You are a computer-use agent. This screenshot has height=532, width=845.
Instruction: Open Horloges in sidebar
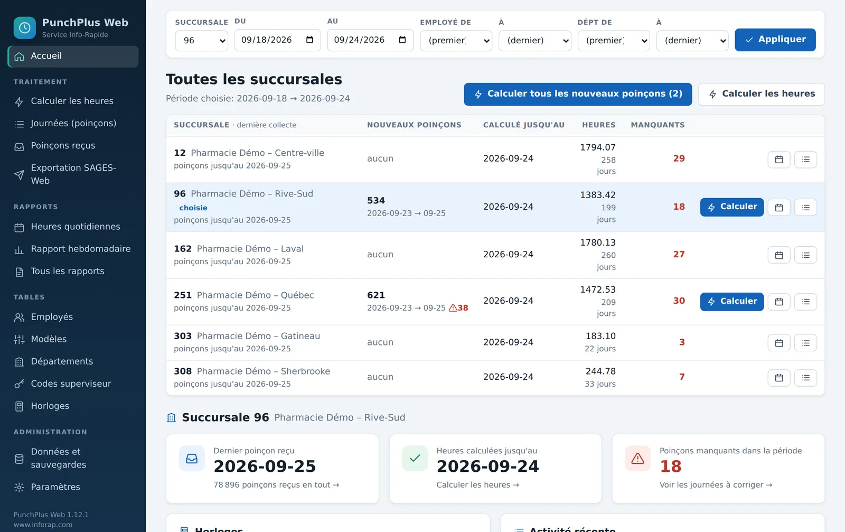73,406
